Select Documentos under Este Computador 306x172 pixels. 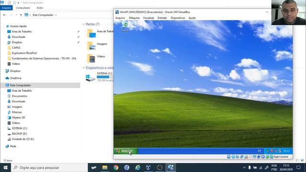tap(19, 96)
